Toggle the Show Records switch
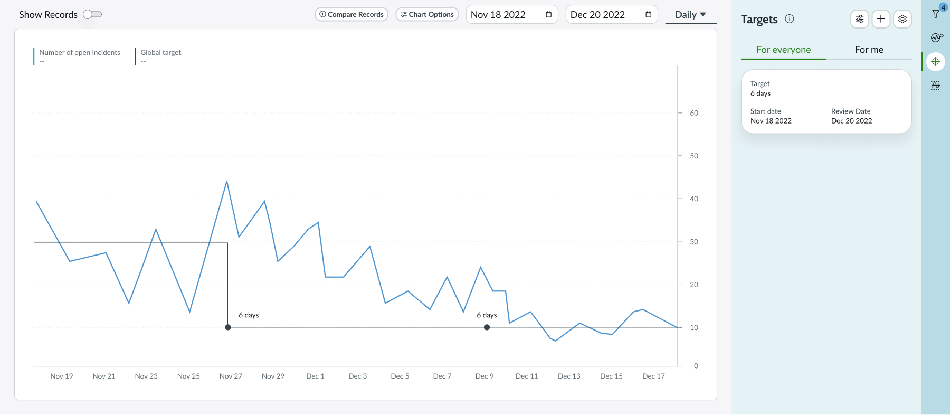 (92, 14)
